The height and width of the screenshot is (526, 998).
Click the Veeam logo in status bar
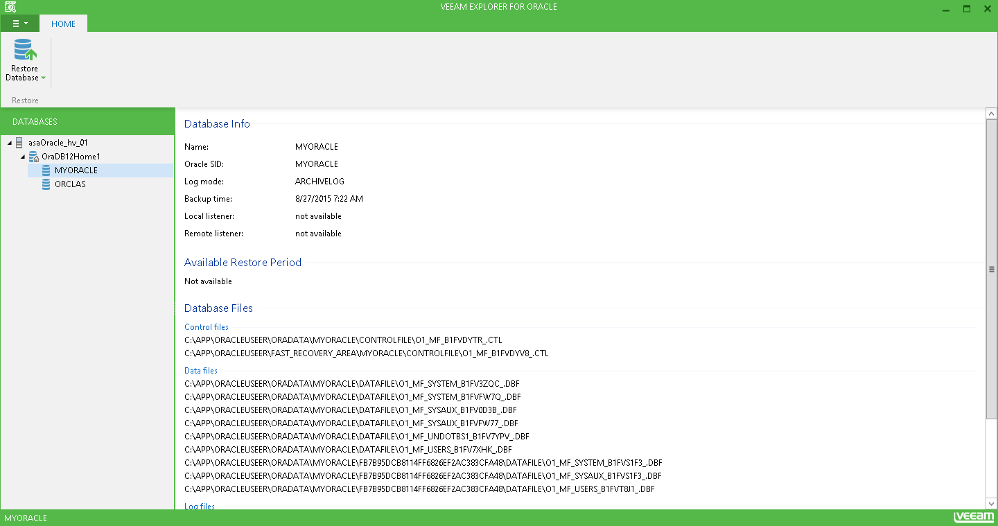(x=974, y=518)
